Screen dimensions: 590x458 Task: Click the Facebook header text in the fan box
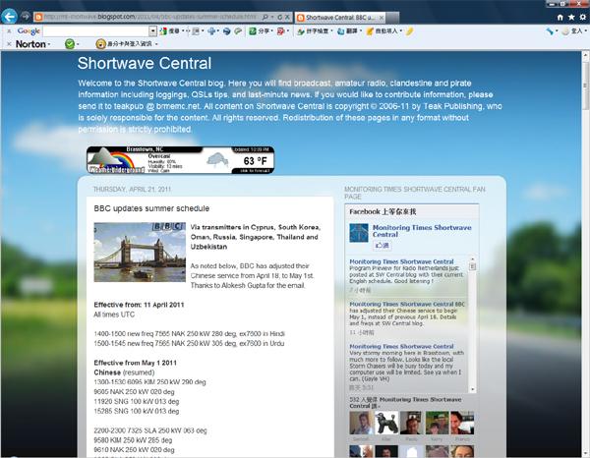(383, 211)
